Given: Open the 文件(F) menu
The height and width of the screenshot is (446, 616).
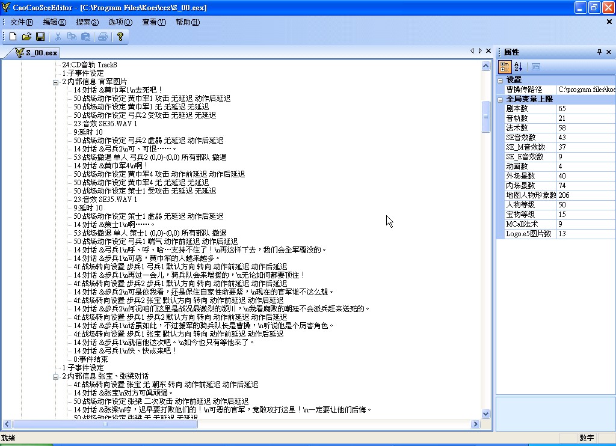Looking at the screenshot, I should click(22, 22).
